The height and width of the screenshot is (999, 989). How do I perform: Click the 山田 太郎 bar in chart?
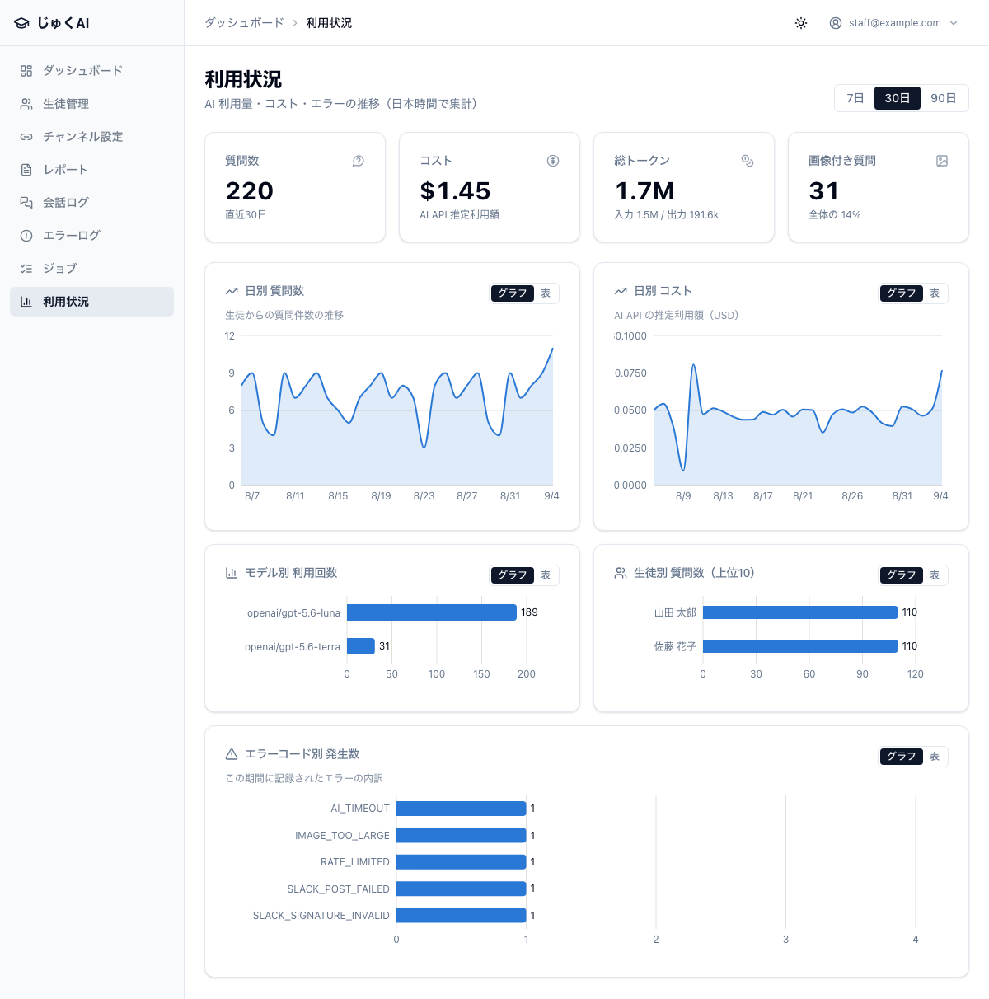(800, 612)
